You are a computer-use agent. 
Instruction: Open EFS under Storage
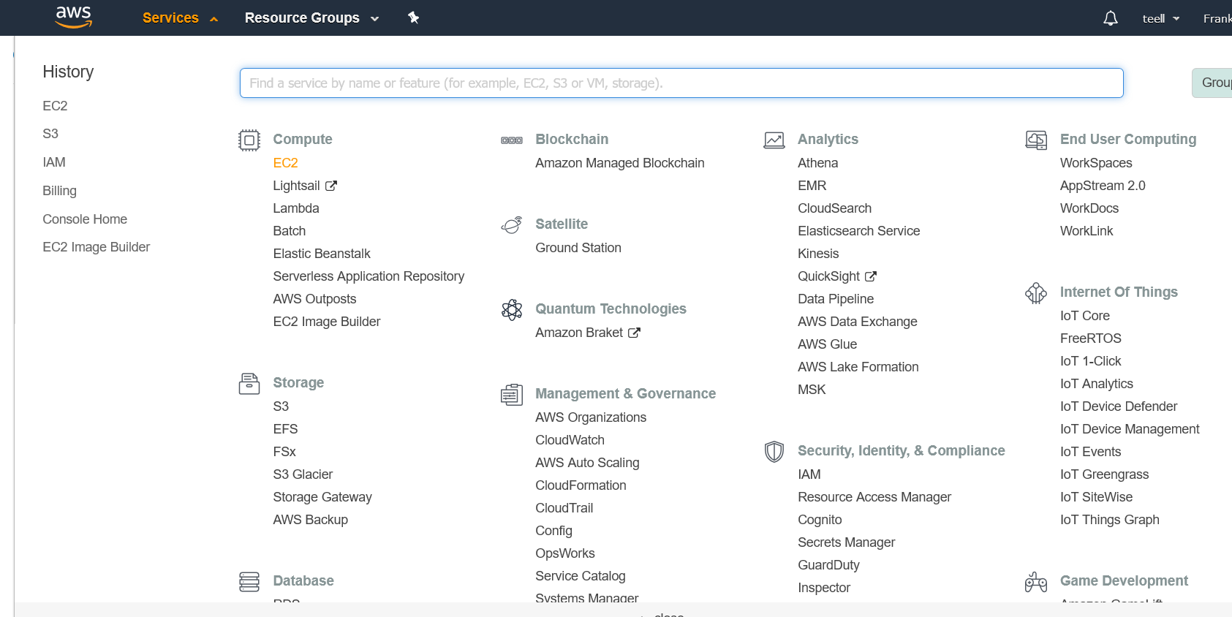pyautogui.click(x=285, y=429)
